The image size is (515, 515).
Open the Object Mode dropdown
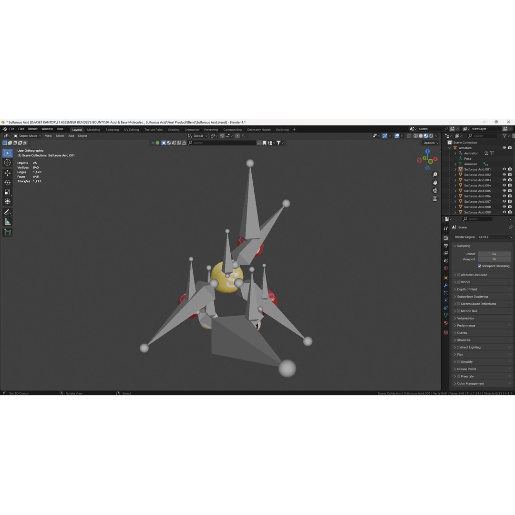(27, 136)
